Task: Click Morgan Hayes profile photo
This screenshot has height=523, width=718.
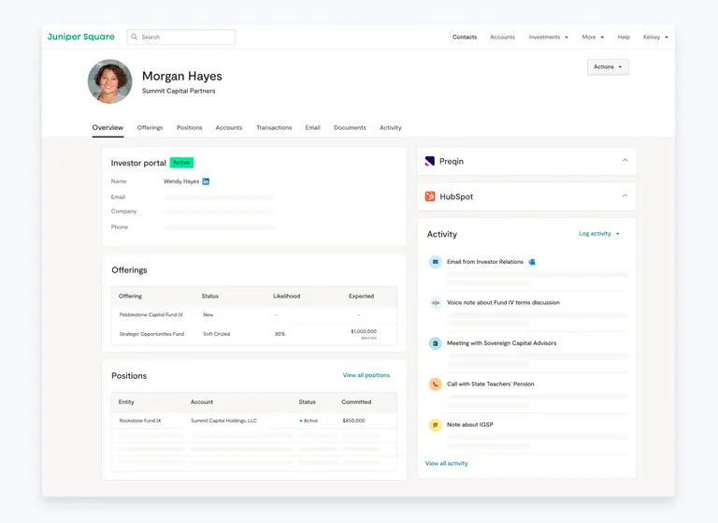Action: (x=109, y=81)
